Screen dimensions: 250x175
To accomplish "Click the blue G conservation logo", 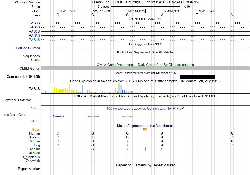I will 58,116.
